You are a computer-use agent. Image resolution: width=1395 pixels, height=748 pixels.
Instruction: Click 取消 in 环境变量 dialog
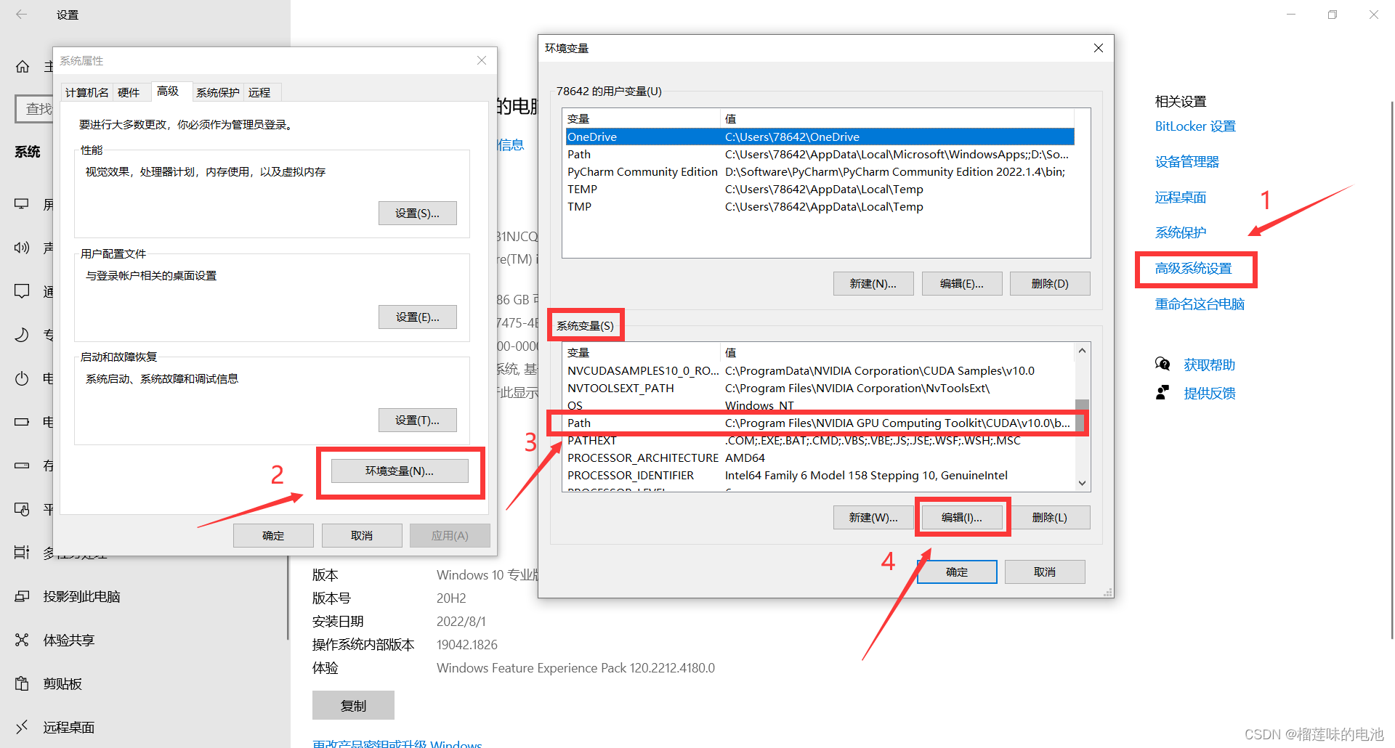pyautogui.click(x=1045, y=572)
